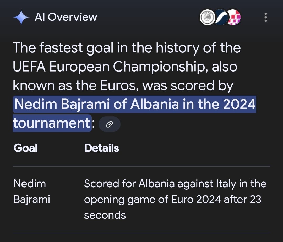Click 'opening game of Euro 2024' line

(153, 200)
